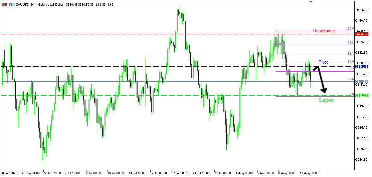
Task: Click the Fibonacci 100.0 level label
Action: pos(350,29)
